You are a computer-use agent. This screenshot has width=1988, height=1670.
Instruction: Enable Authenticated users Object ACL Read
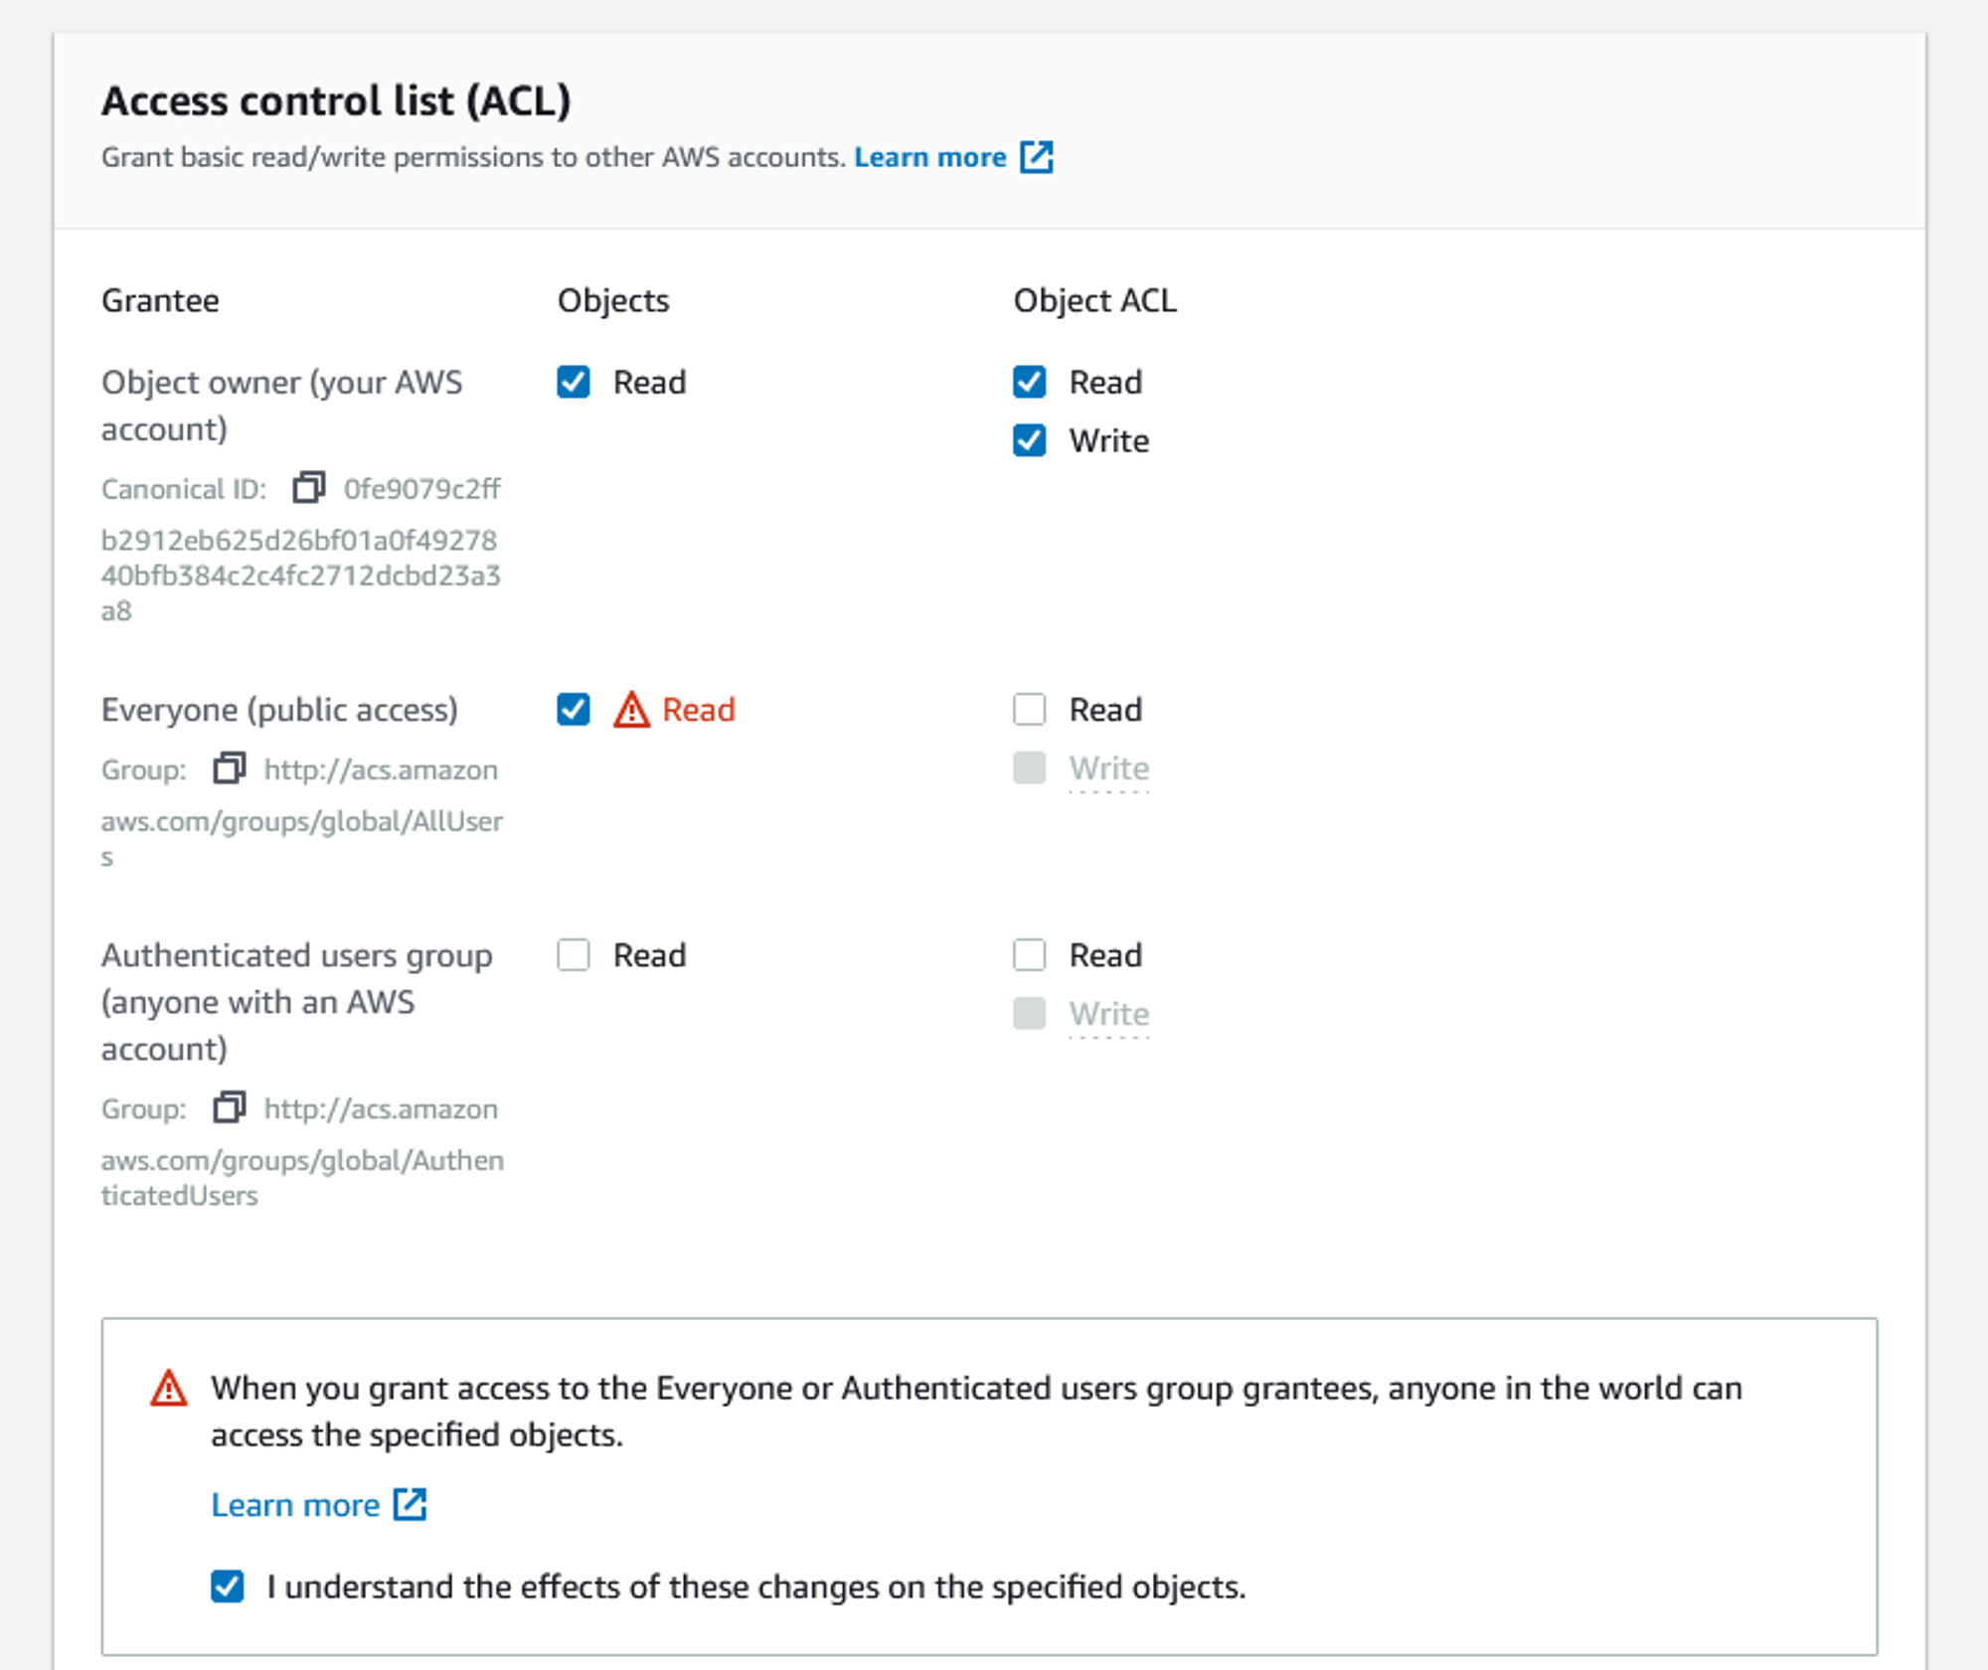point(1030,955)
